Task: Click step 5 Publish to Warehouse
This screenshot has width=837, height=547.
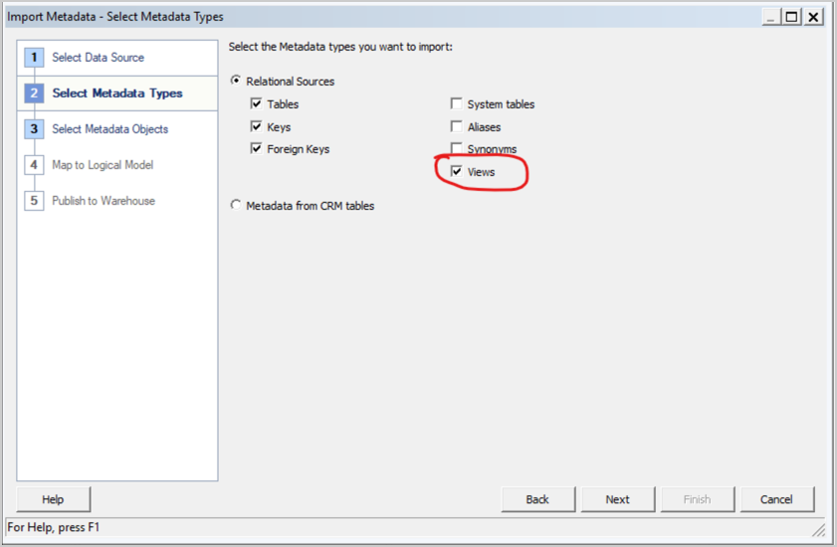Action: pyautogui.click(x=104, y=201)
